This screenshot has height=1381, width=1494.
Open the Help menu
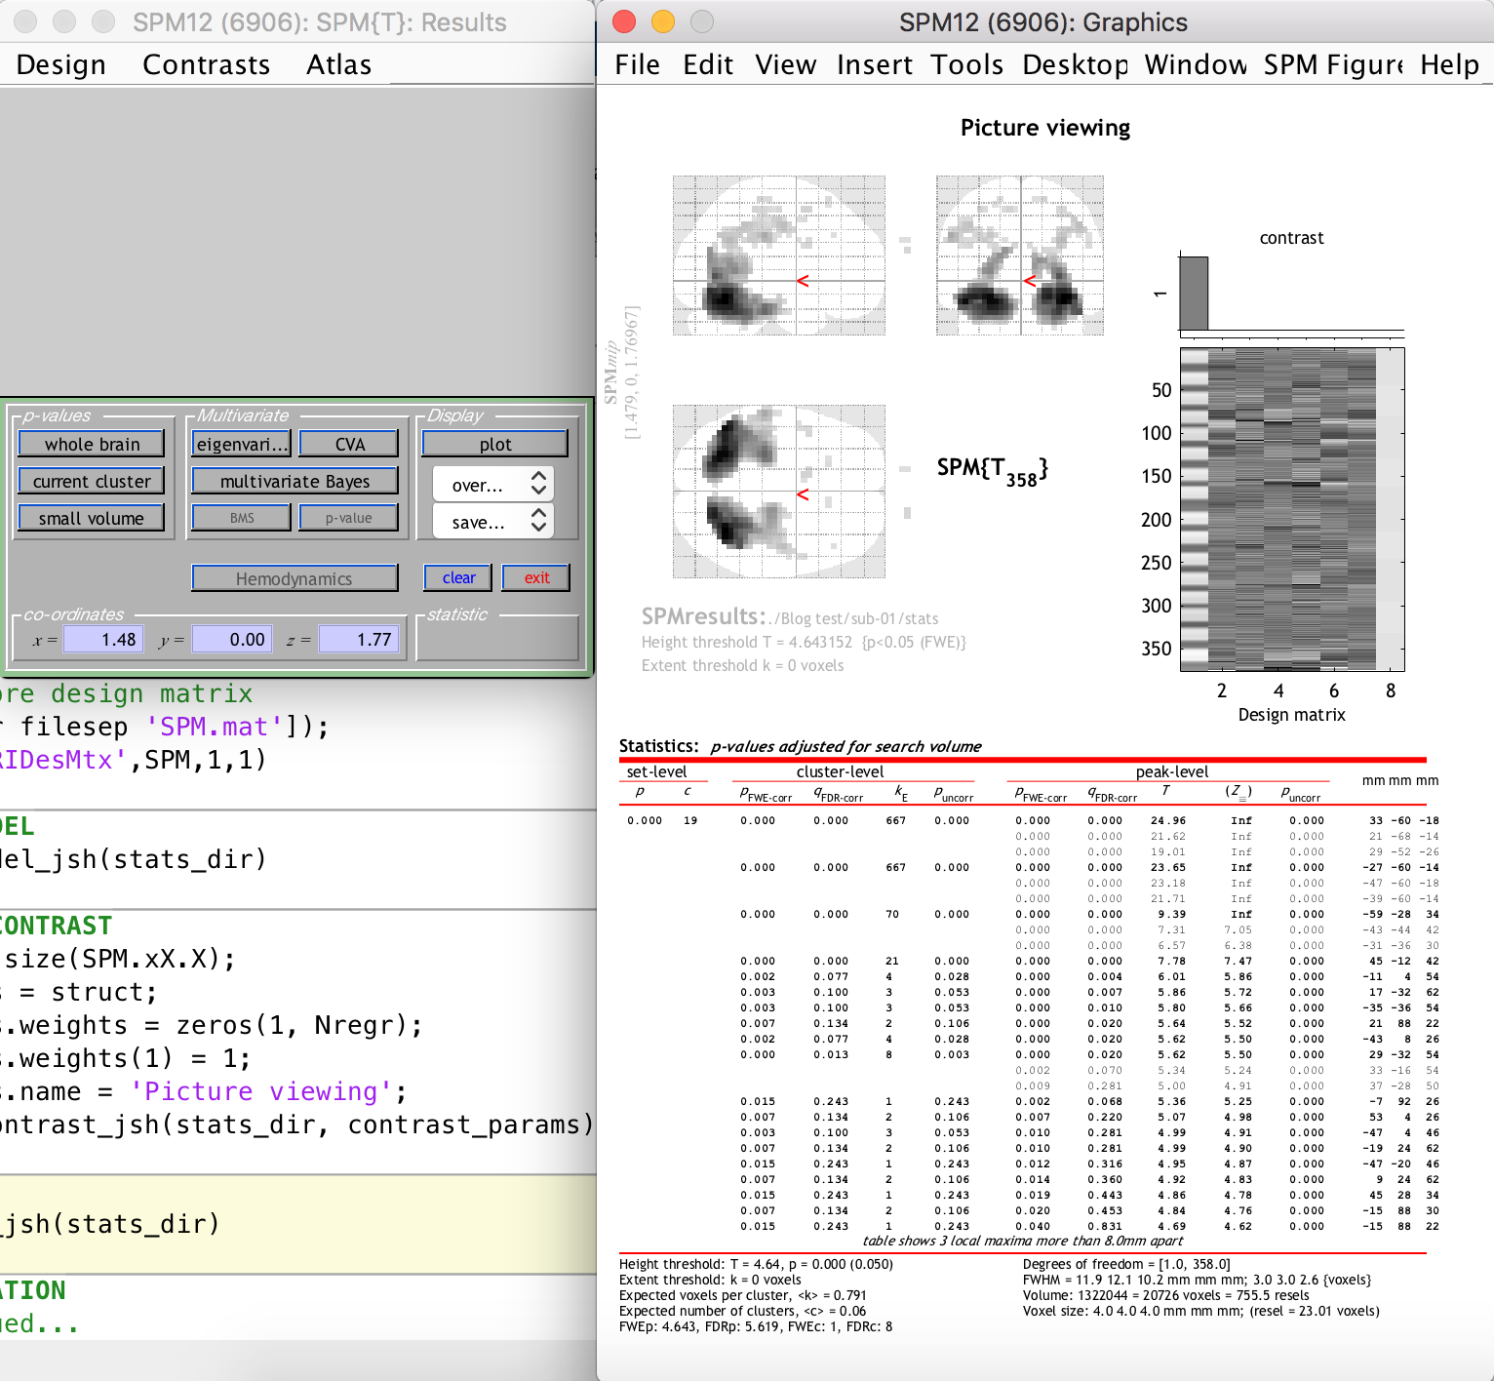[x=1449, y=64]
